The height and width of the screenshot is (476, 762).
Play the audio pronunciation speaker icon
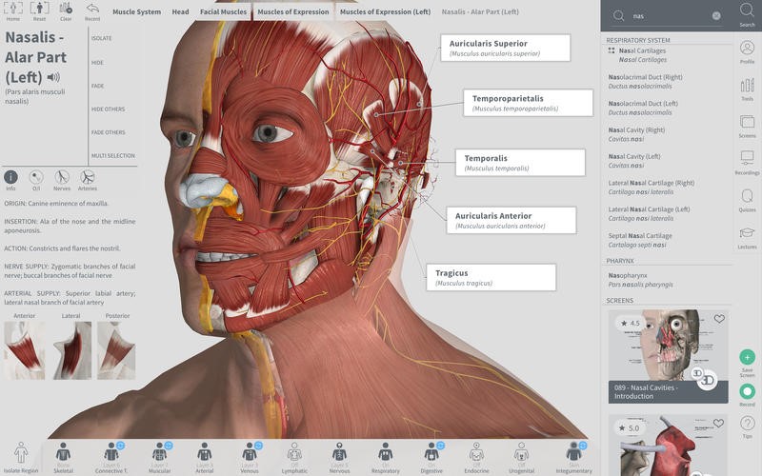pyautogui.click(x=53, y=77)
